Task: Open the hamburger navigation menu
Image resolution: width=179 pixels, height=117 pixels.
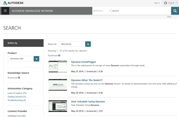Action: pos(5,11)
